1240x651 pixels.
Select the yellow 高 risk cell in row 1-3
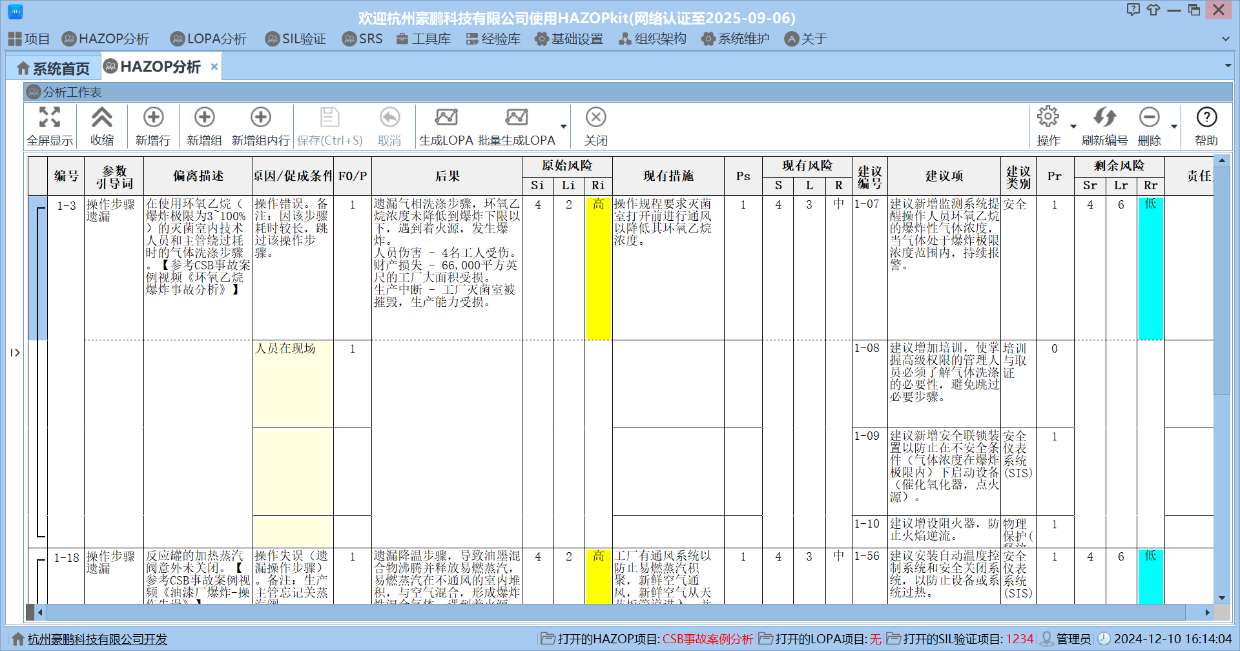click(598, 268)
